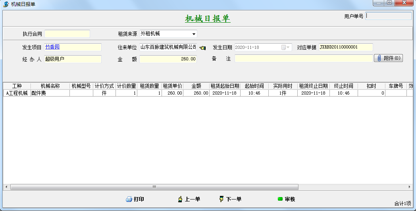Click the 10:46 cell under 起始时间

point(254,93)
